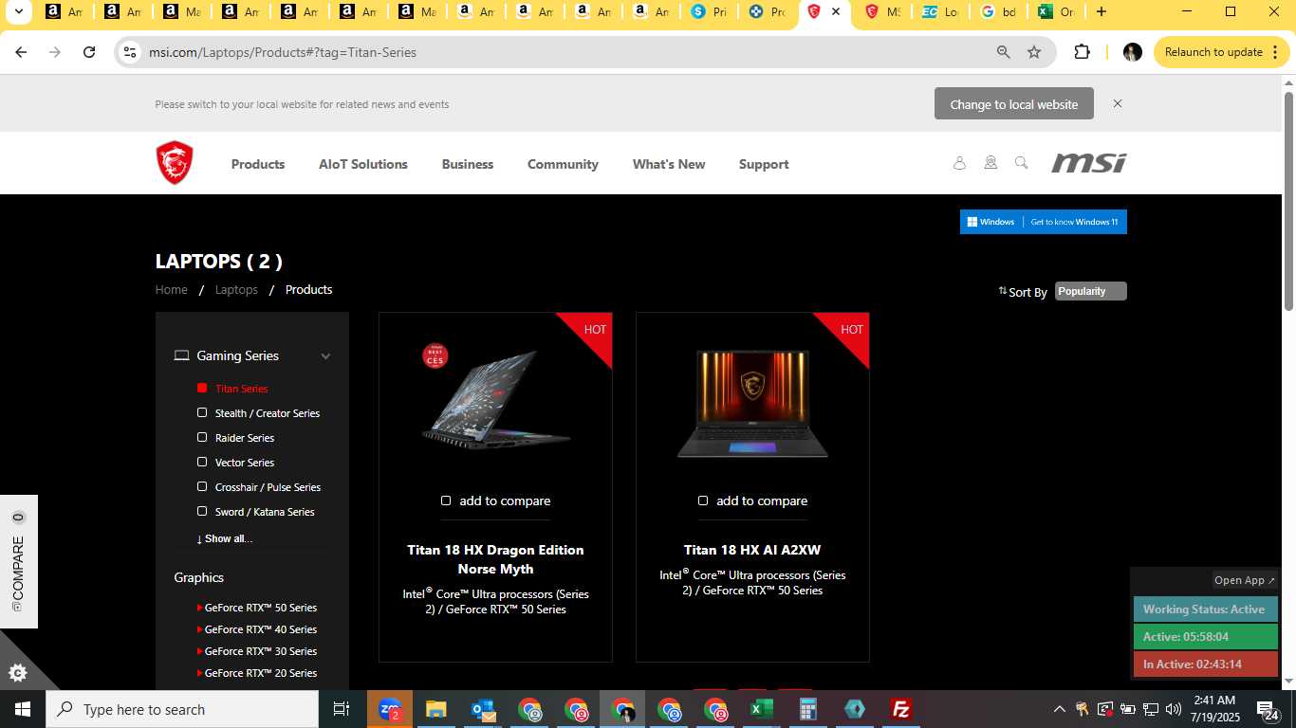Screen dimensions: 1296x728
Task: Reload the current MSI page
Action: coord(89,52)
